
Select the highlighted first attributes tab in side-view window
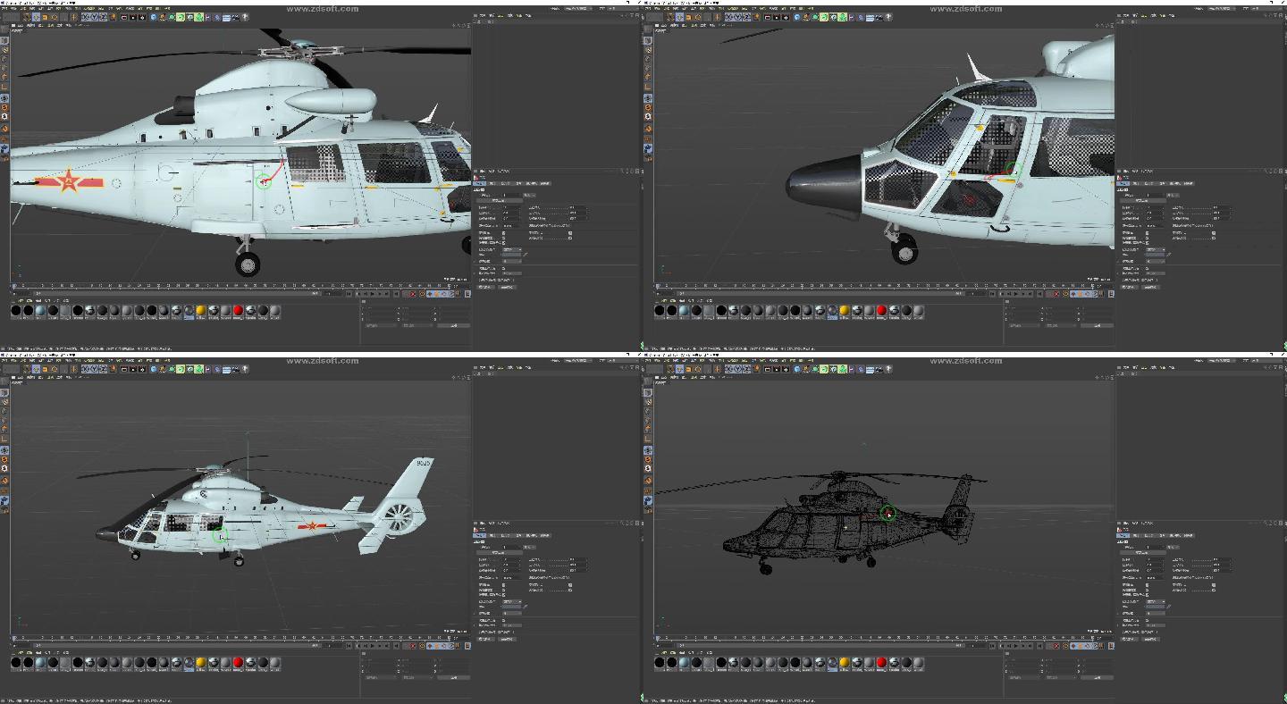[479, 183]
